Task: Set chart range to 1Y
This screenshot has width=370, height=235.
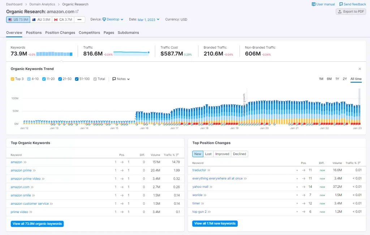Action: (337, 79)
